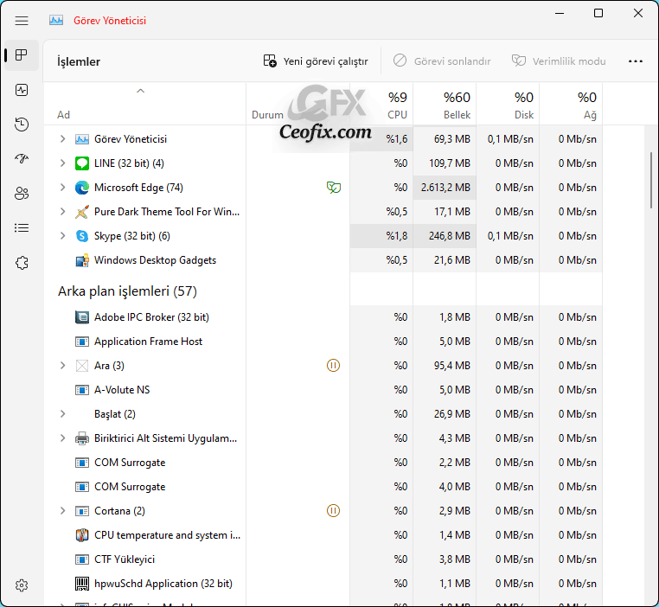The image size is (659, 607).
Task: Expand the Ara (3) process group
Action: click(x=62, y=366)
